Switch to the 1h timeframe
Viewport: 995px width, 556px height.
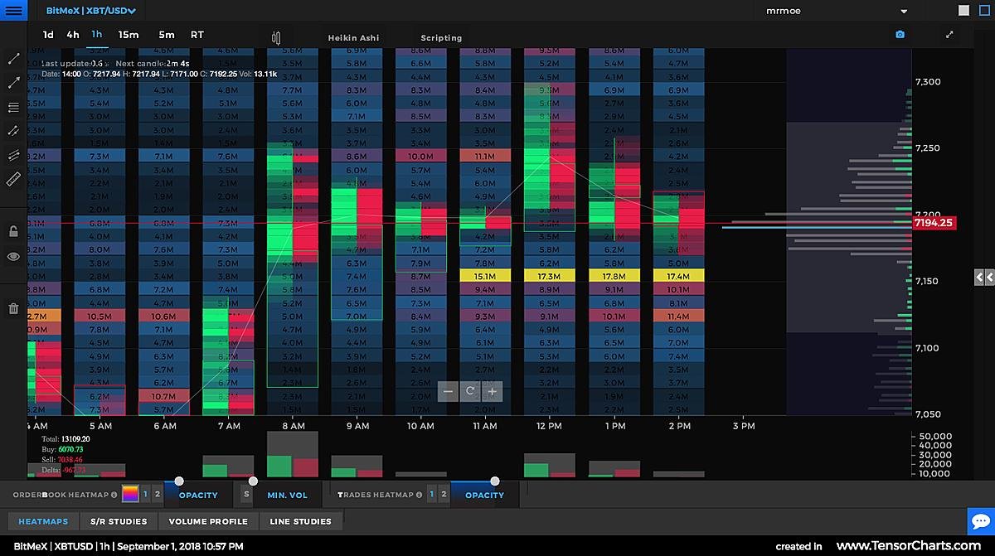click(x=97, y=35)
